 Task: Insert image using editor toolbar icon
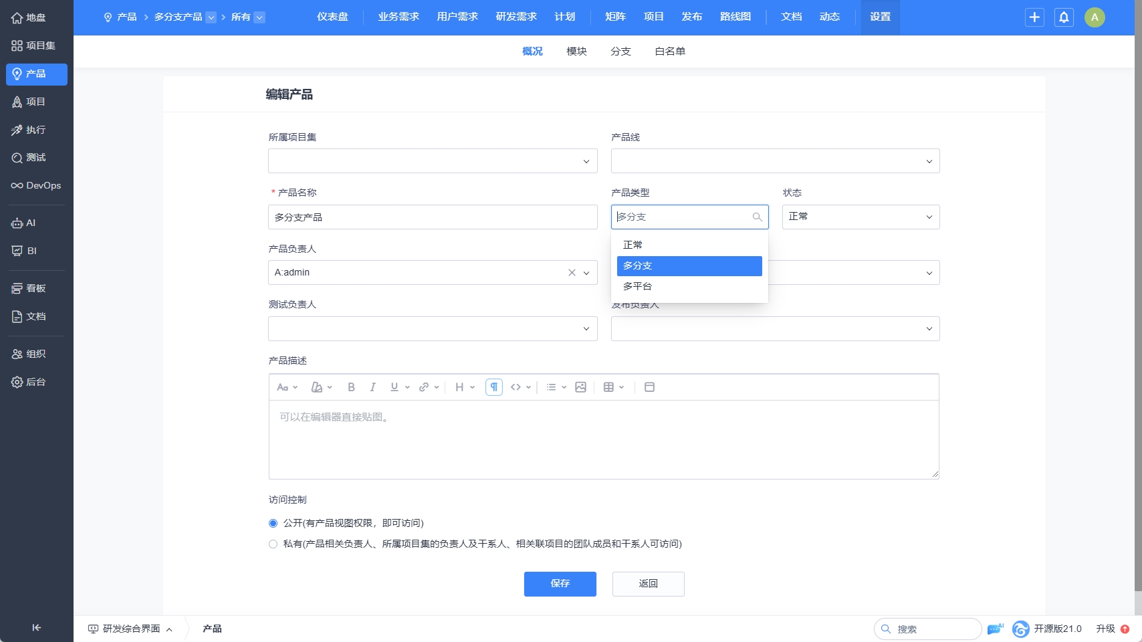coord(580,387)
